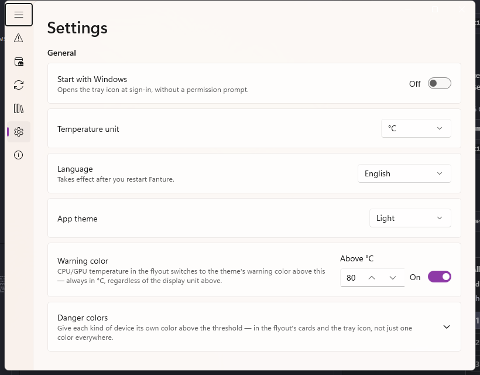The height and width of the screenshot is (375, 480).
Task: Decrease the warning threshold with down arrow
Action: pos(393,278)
